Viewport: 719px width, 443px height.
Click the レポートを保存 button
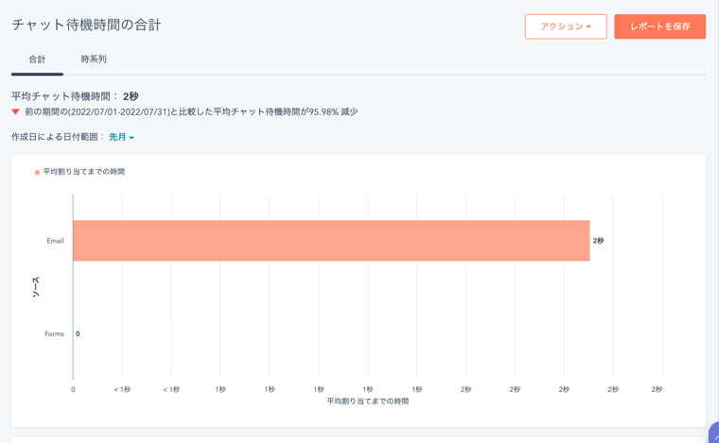tap(659, 26)
